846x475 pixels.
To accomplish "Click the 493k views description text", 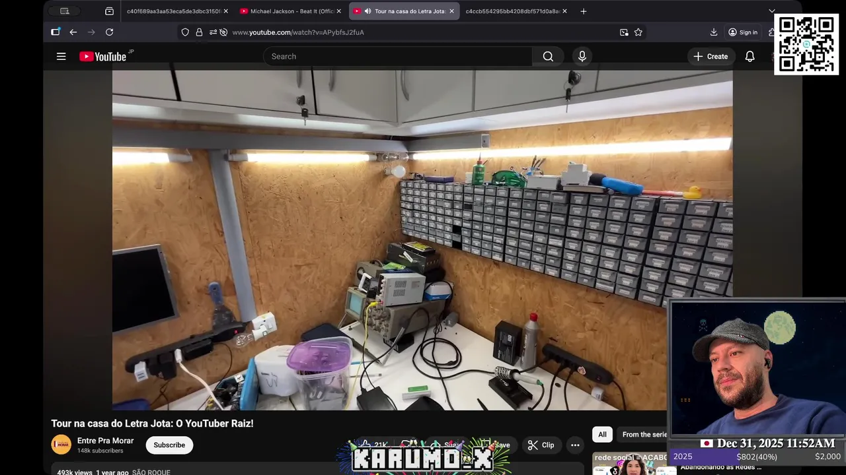I will pos(75,472).
